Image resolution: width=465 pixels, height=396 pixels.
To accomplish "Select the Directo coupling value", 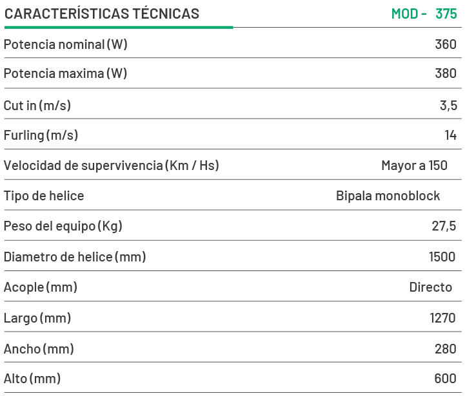I will pyautogui.click(x=430, y=287).
